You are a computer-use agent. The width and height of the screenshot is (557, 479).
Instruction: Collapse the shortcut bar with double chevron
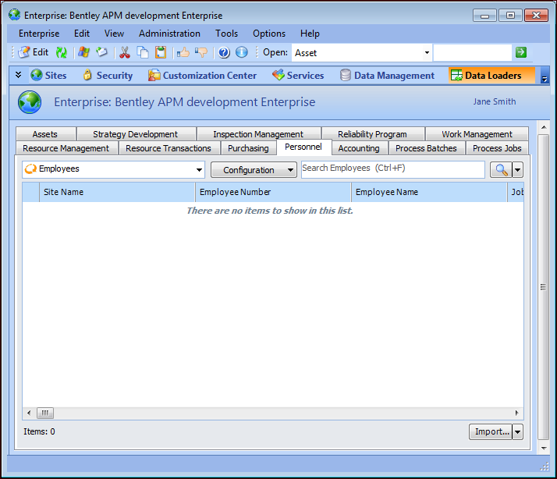pos(19,75)
